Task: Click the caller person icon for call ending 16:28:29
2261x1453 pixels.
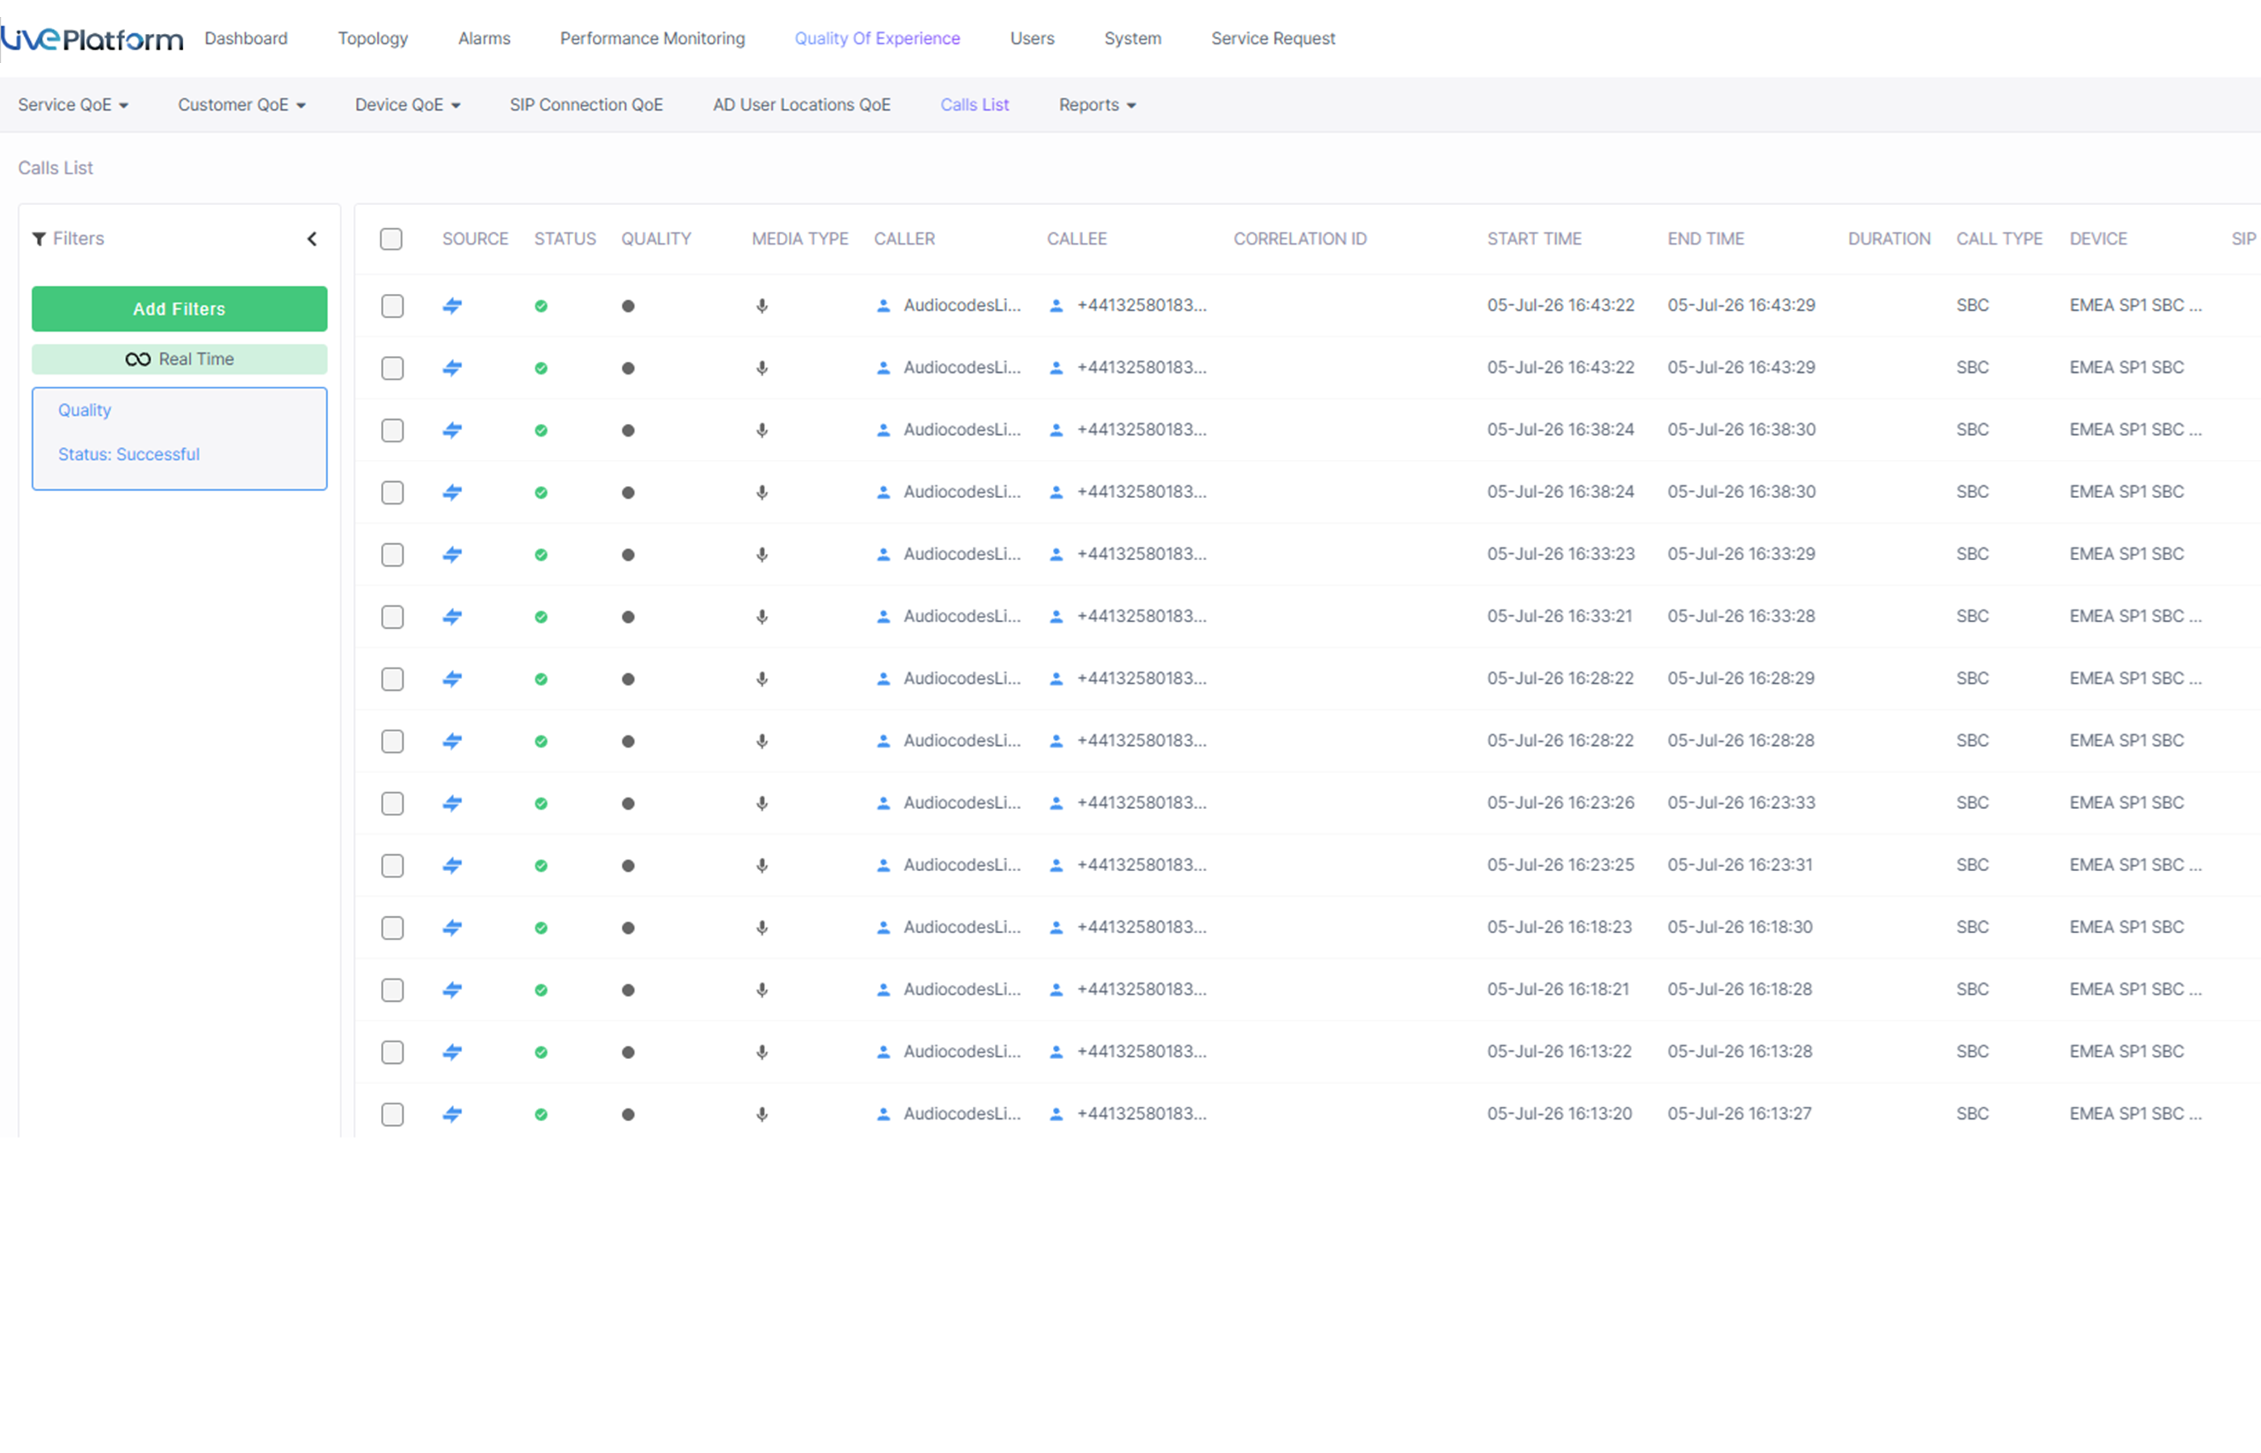Action: [883, 680]
